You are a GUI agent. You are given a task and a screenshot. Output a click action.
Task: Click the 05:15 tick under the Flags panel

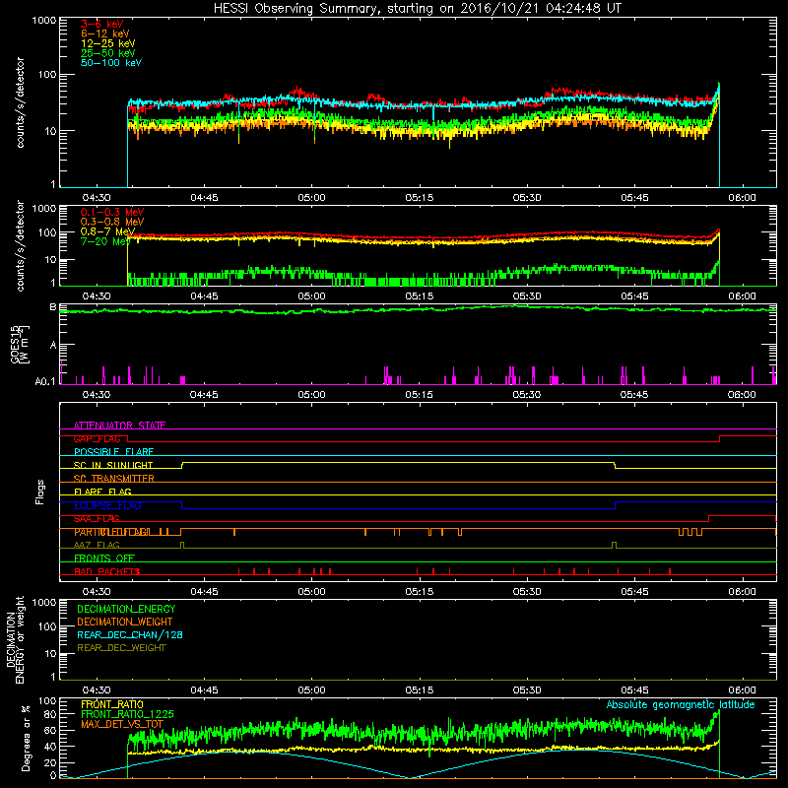coord(420,592)
